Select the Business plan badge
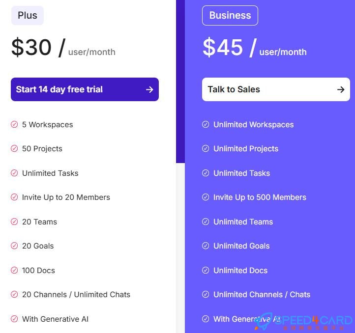 coord(230,16)
